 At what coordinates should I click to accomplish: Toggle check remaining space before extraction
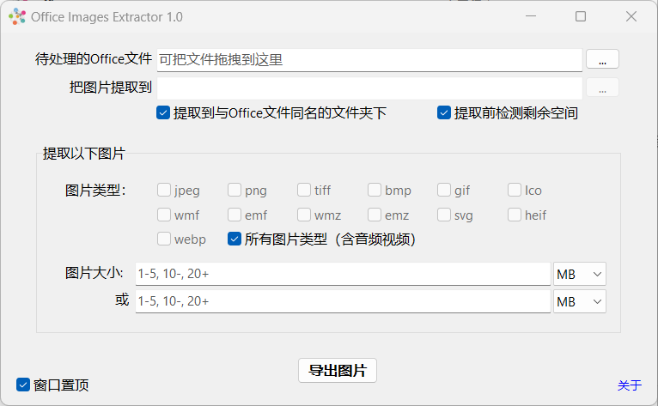pos(443,112)
